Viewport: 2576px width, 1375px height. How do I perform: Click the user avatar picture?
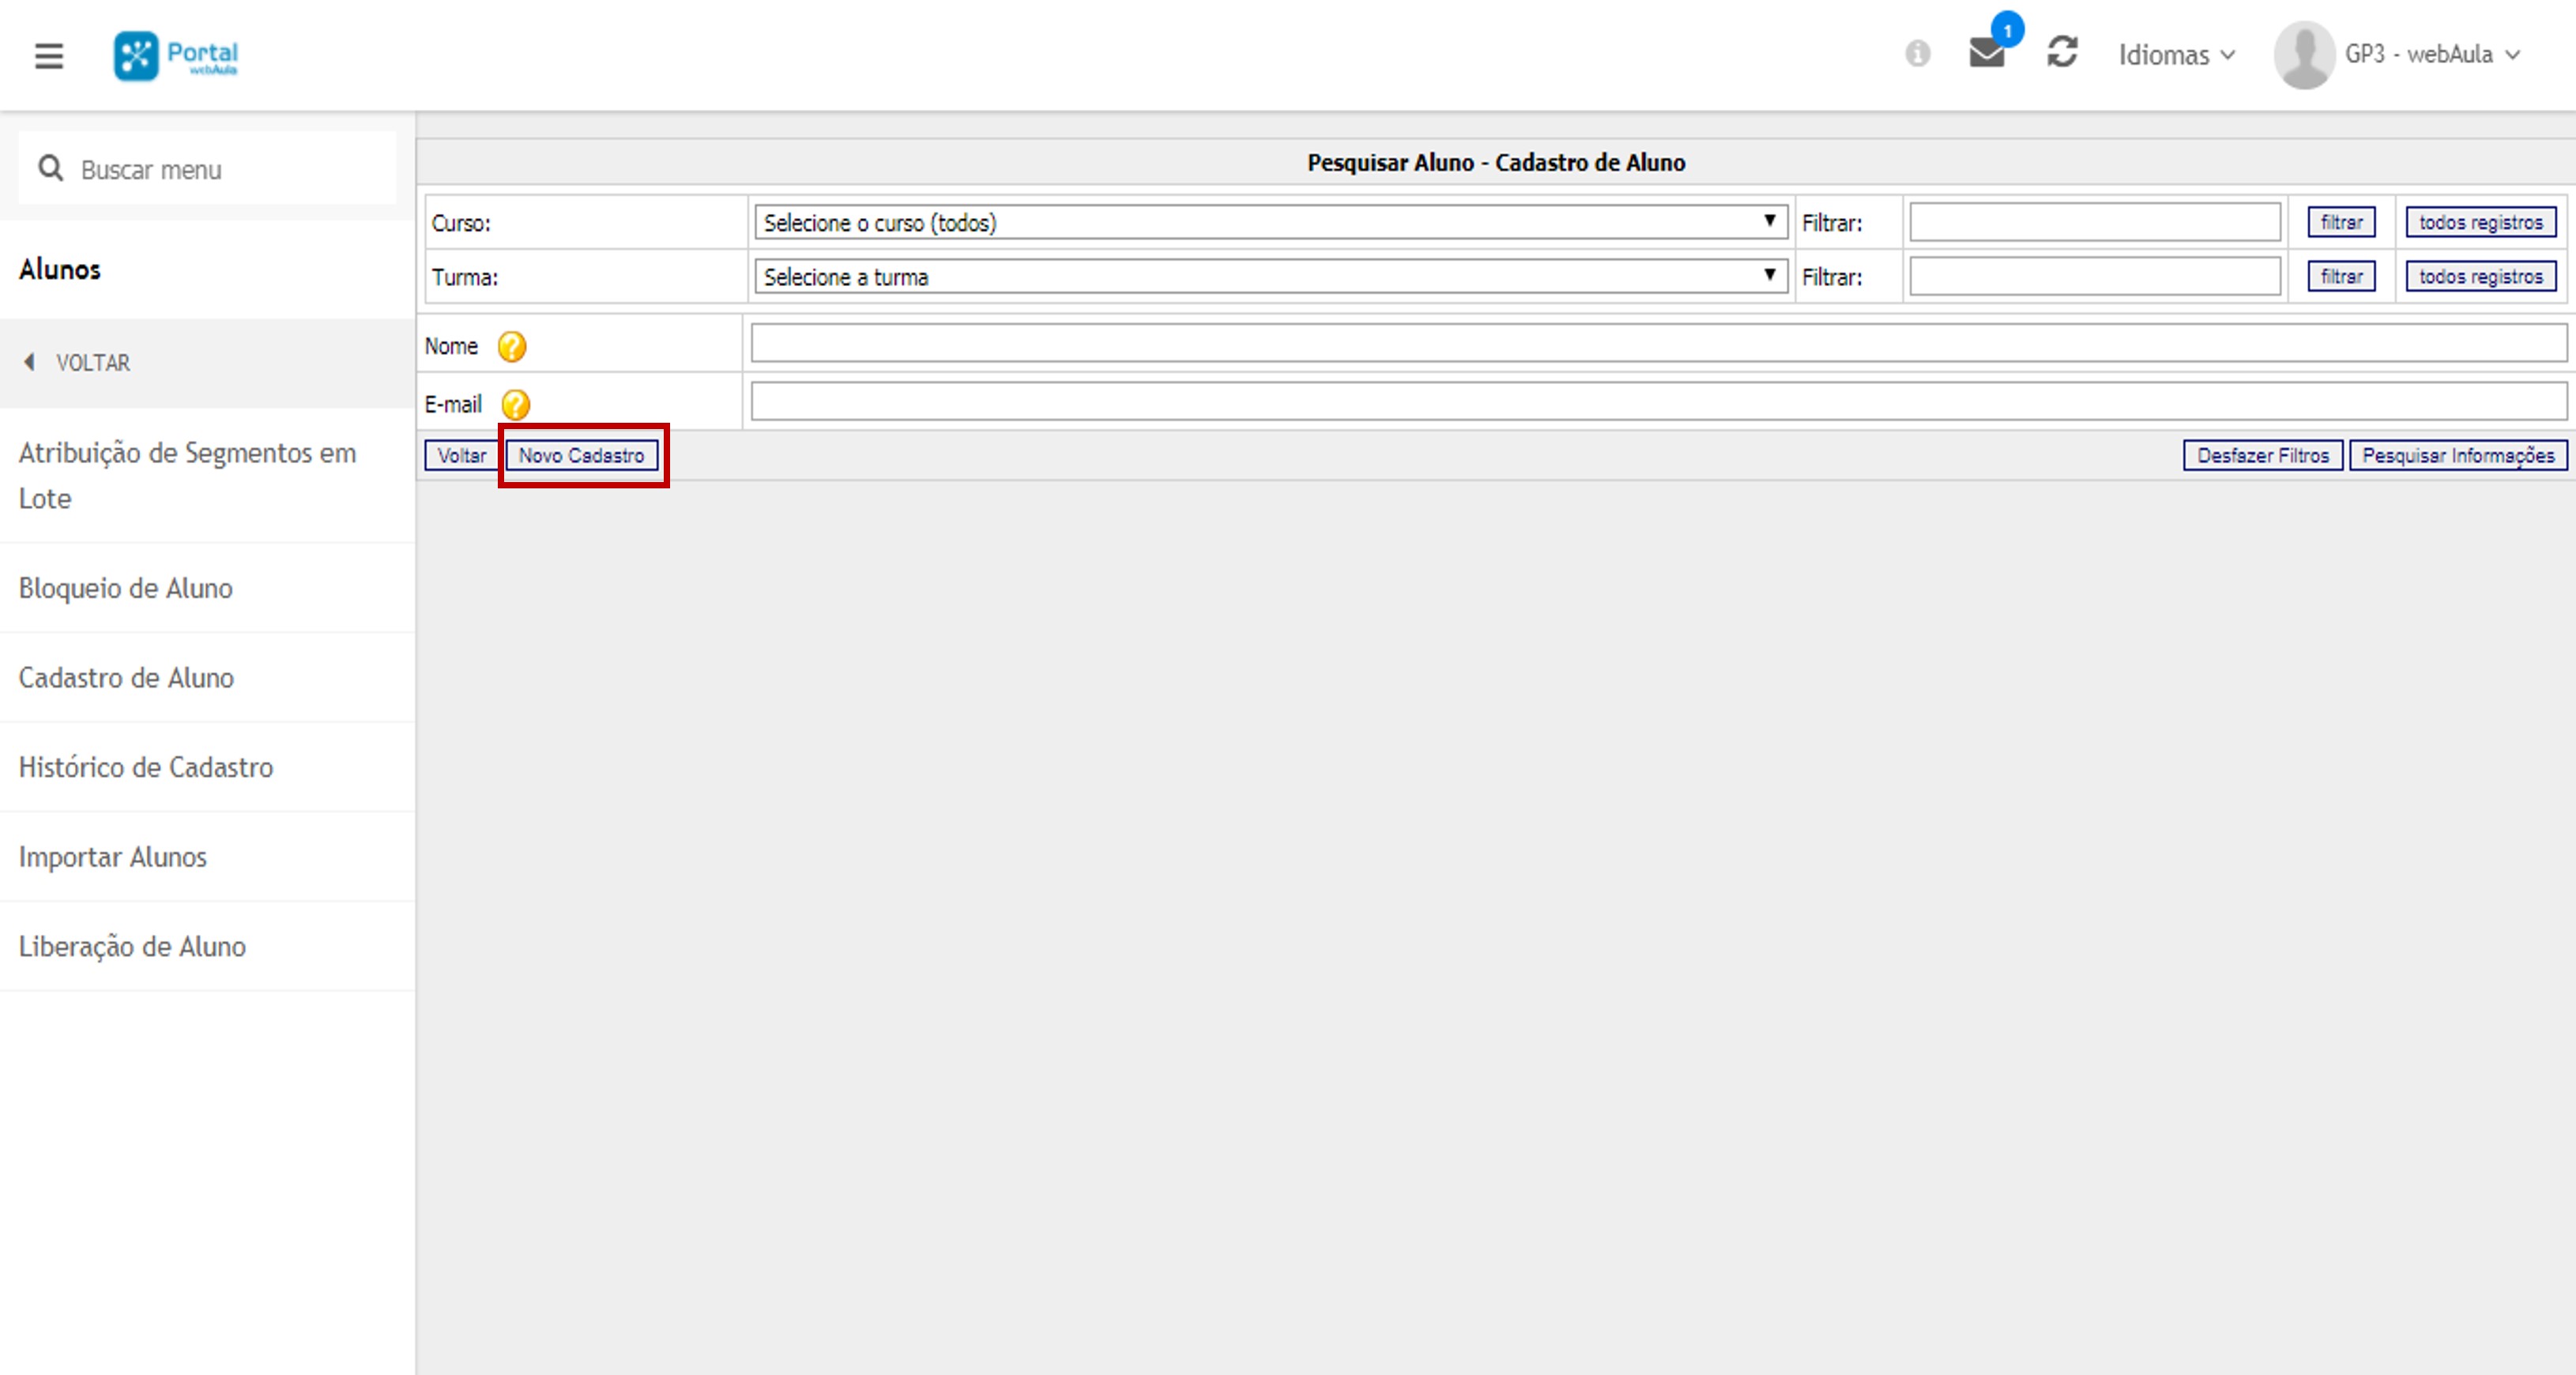click(2304, 55)
